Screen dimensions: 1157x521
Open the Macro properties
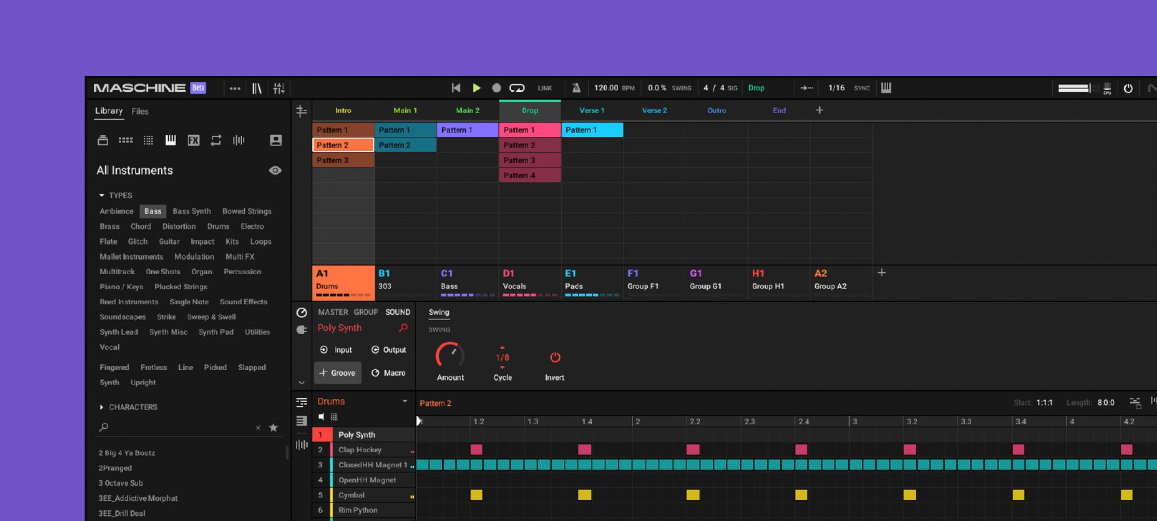tap(389, 373)
